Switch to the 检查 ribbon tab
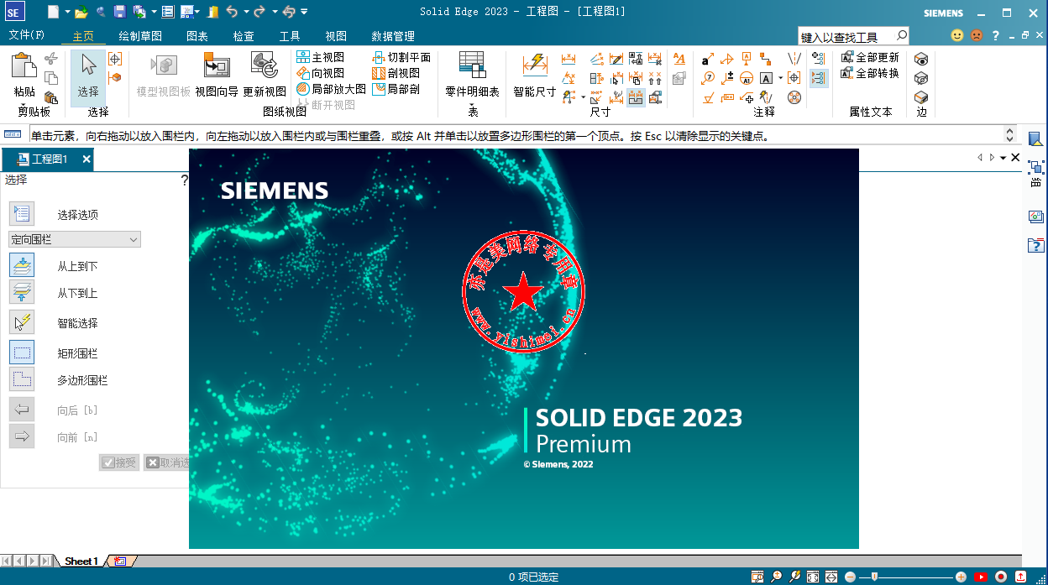The image size is (1048, 585). click(244, 36)
